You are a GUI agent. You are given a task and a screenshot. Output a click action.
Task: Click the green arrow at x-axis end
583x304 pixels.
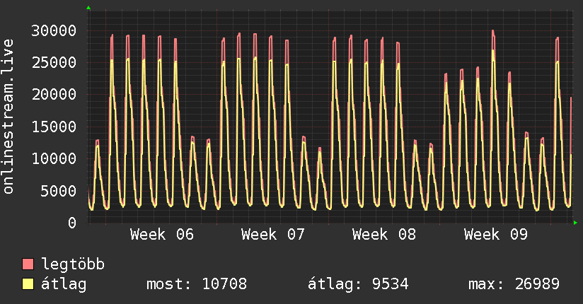click(x=575, y=223)
